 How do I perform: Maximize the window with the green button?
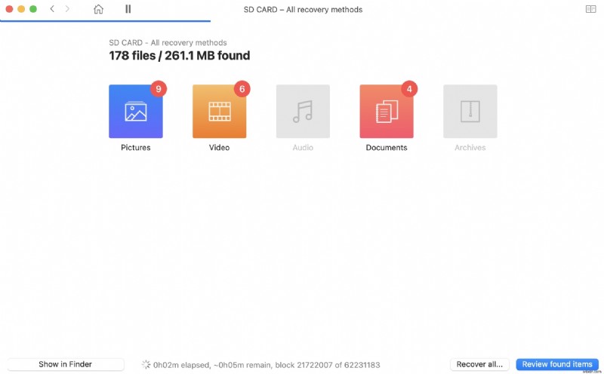(x=33, y=9)
